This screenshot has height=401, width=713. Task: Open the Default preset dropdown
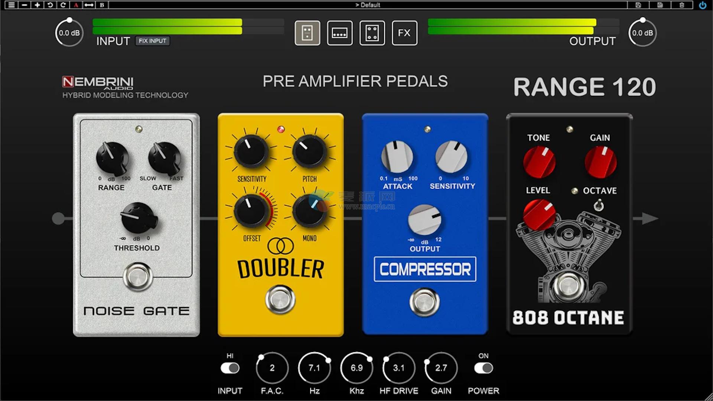click(x=368, y=5)
